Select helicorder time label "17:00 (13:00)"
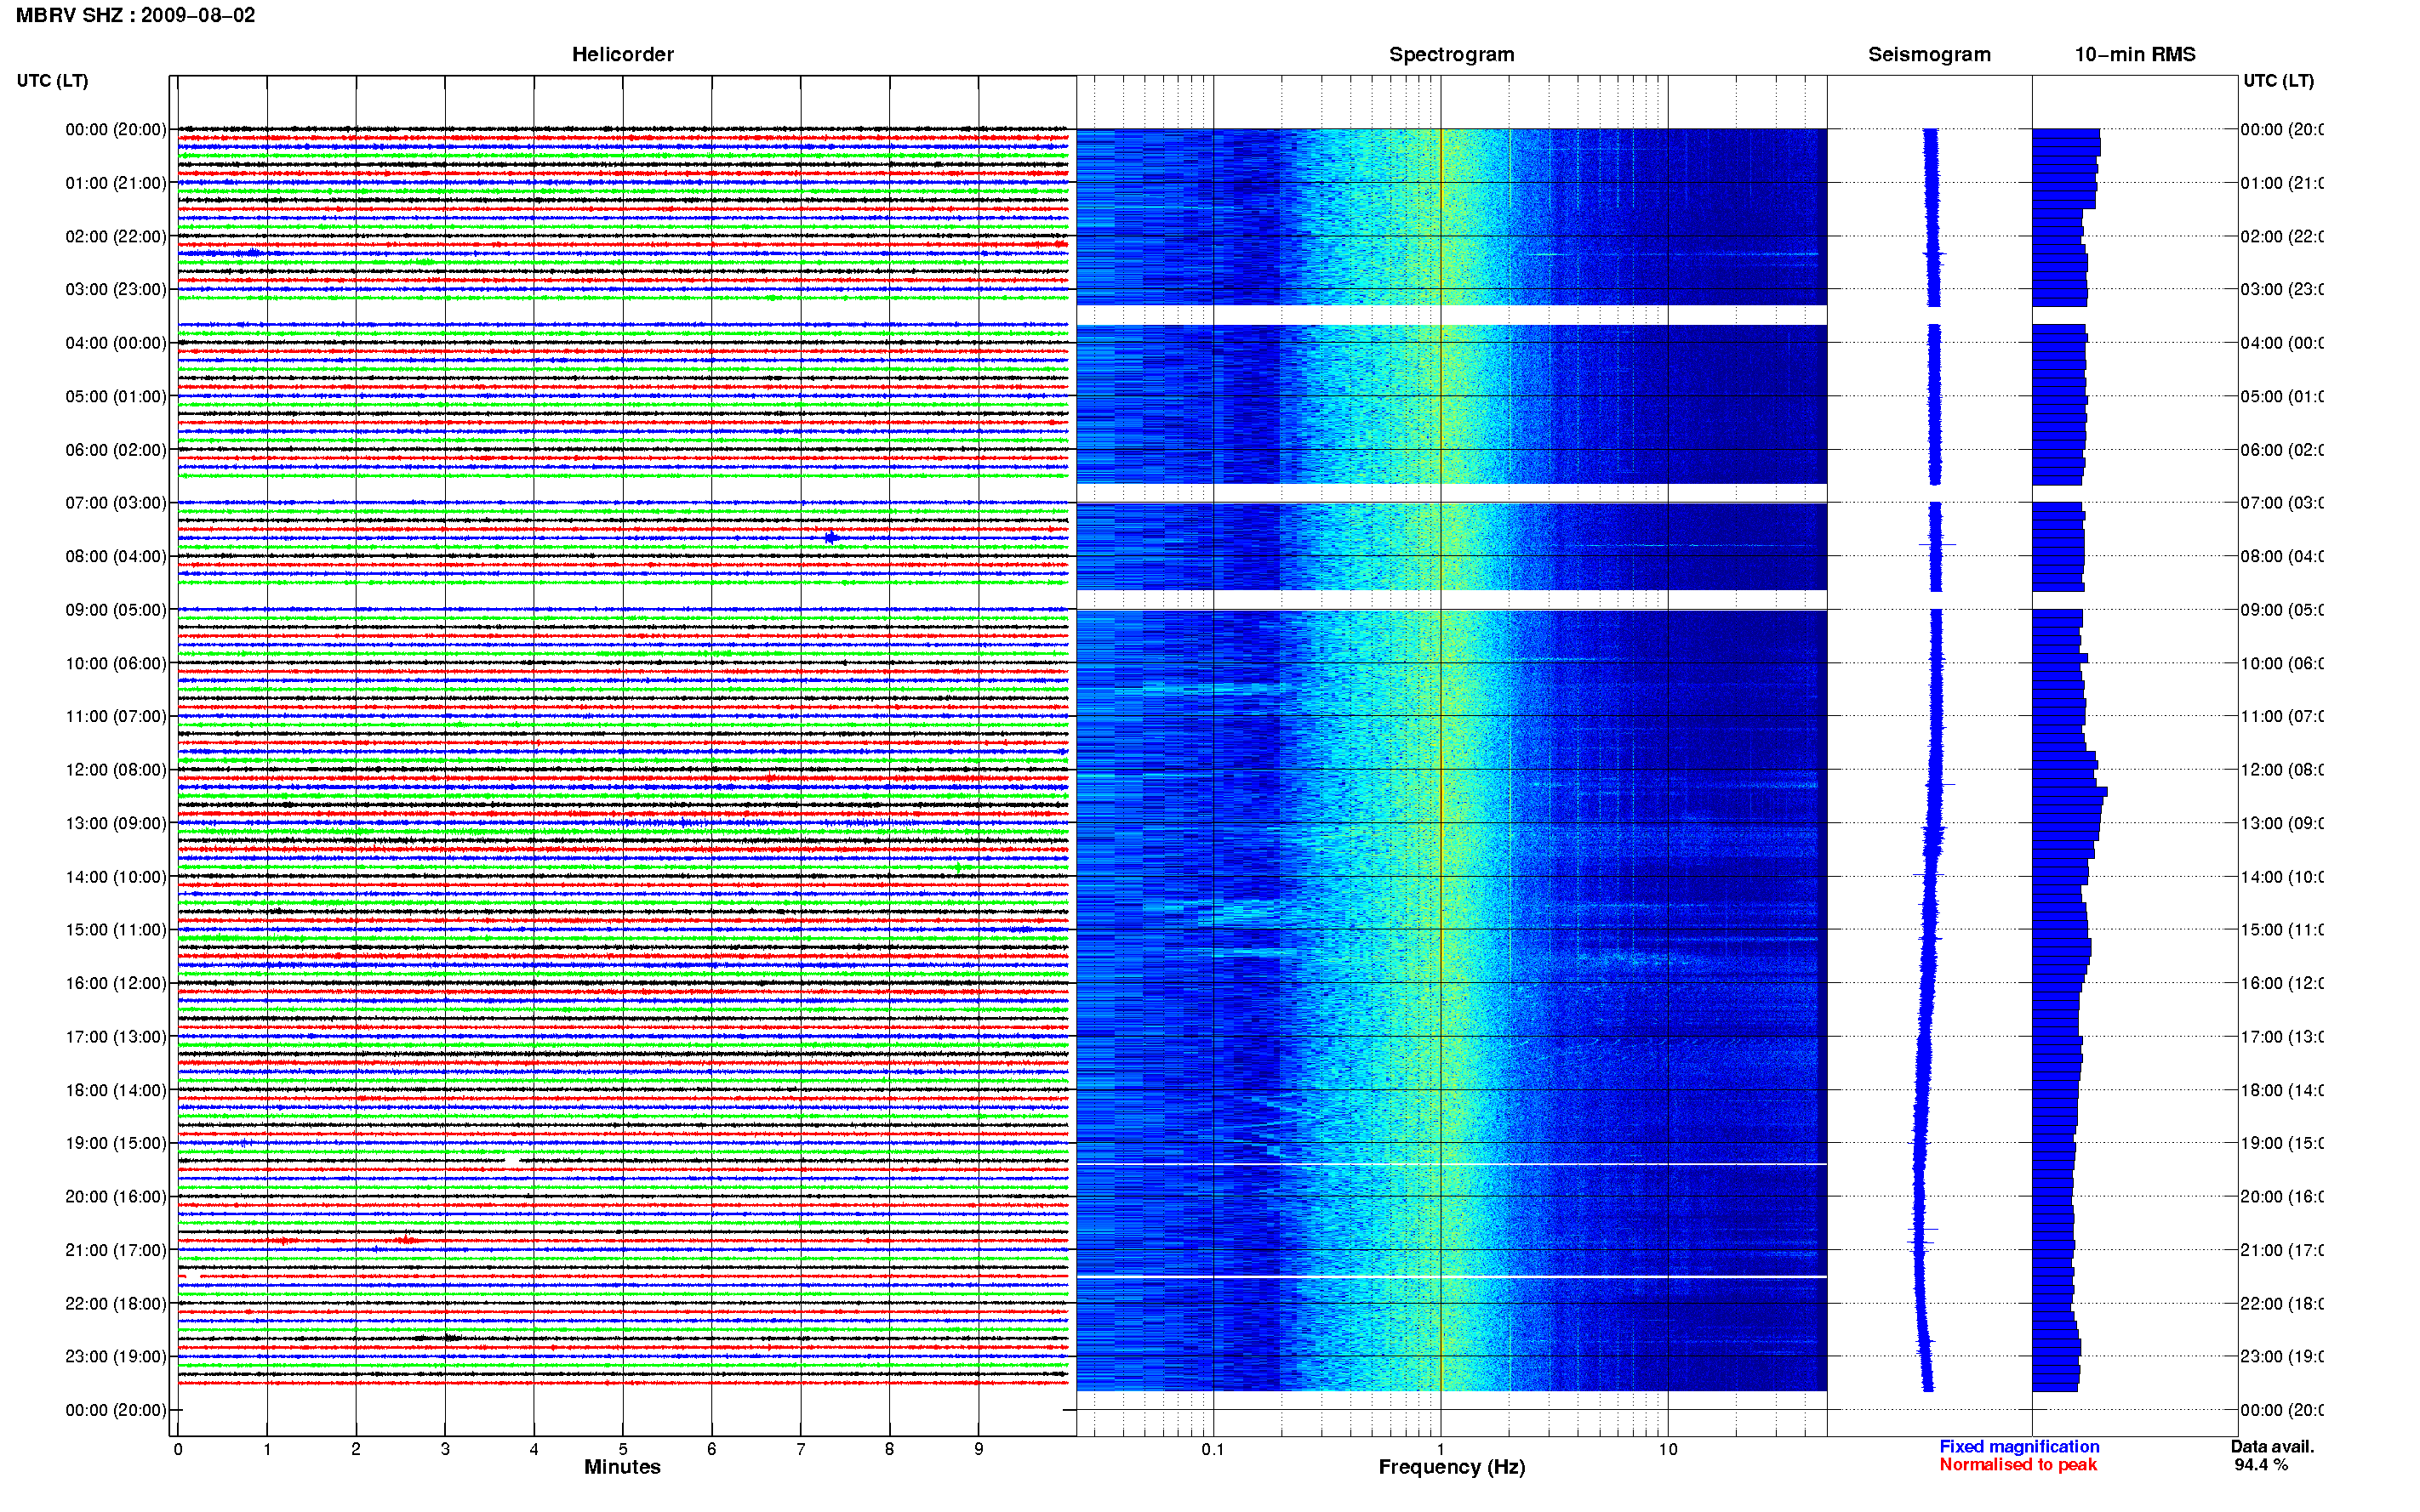The height and width of the screenshot is (1512, 2420). [116, 1037]
